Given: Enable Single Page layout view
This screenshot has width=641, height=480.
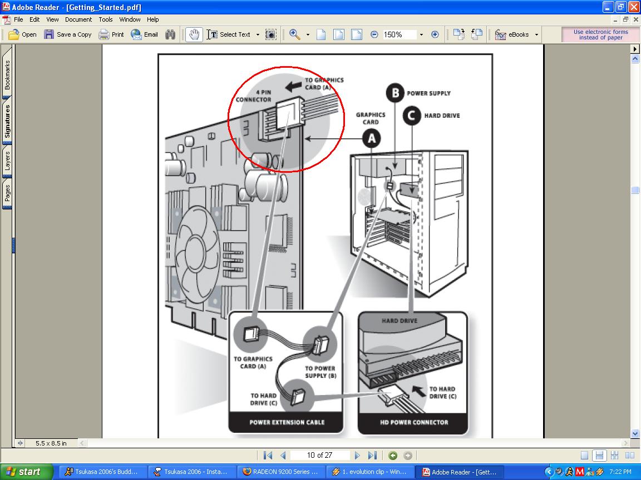Looking at the screenshot, I should coord(584,456).
